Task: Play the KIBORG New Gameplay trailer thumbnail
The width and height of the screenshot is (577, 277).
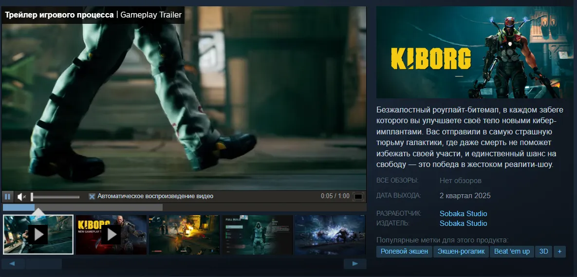Action: pos(111,235)
